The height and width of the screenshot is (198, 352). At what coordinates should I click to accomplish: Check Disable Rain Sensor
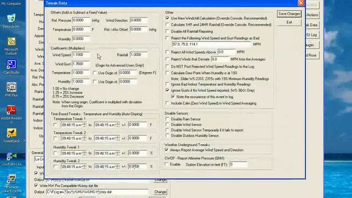tap(167, 119)
